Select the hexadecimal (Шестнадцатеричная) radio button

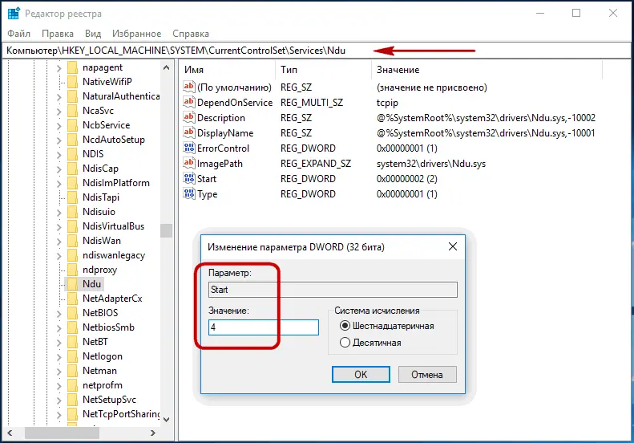coord(345,326)
